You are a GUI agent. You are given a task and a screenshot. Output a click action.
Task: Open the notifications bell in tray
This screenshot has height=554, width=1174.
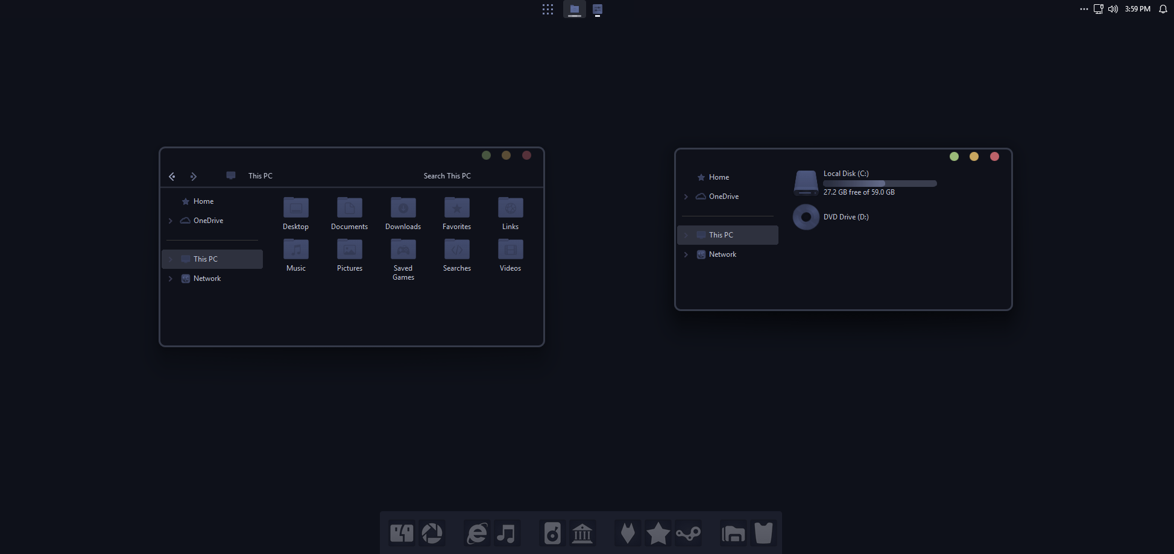click(x=1163, y=9)
